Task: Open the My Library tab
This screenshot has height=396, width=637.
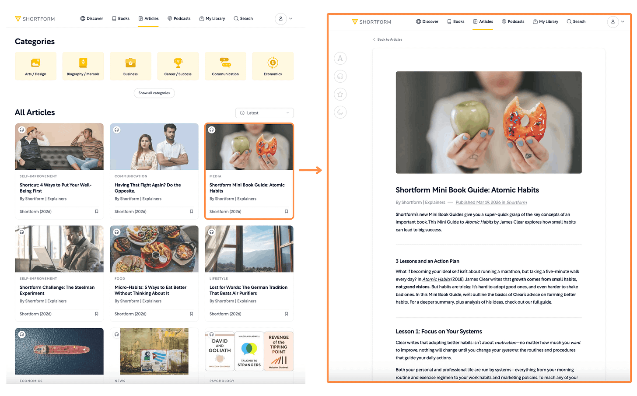Action: [212, 18]
